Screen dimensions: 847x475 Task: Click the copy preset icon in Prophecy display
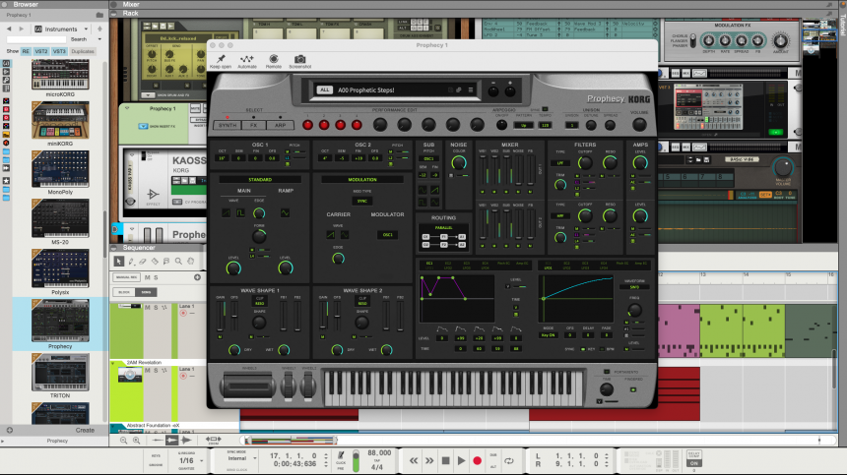459,90
